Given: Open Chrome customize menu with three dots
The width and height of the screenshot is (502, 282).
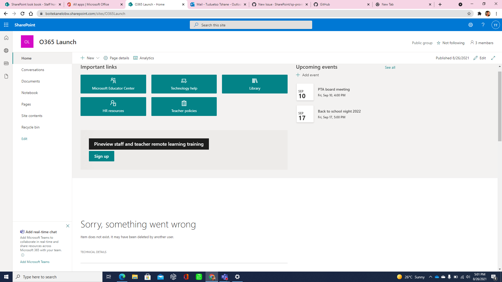Looking at the screenshot, I should (x=496, y=14).
